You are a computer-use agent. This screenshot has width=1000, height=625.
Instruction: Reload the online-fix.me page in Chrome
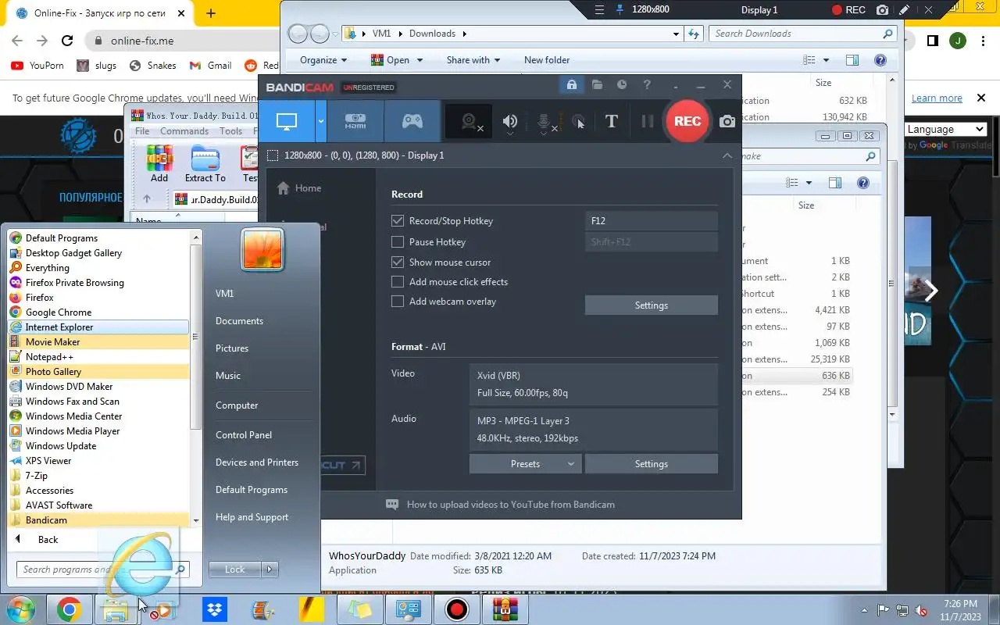pyautogui.click(x=67, y=41)
